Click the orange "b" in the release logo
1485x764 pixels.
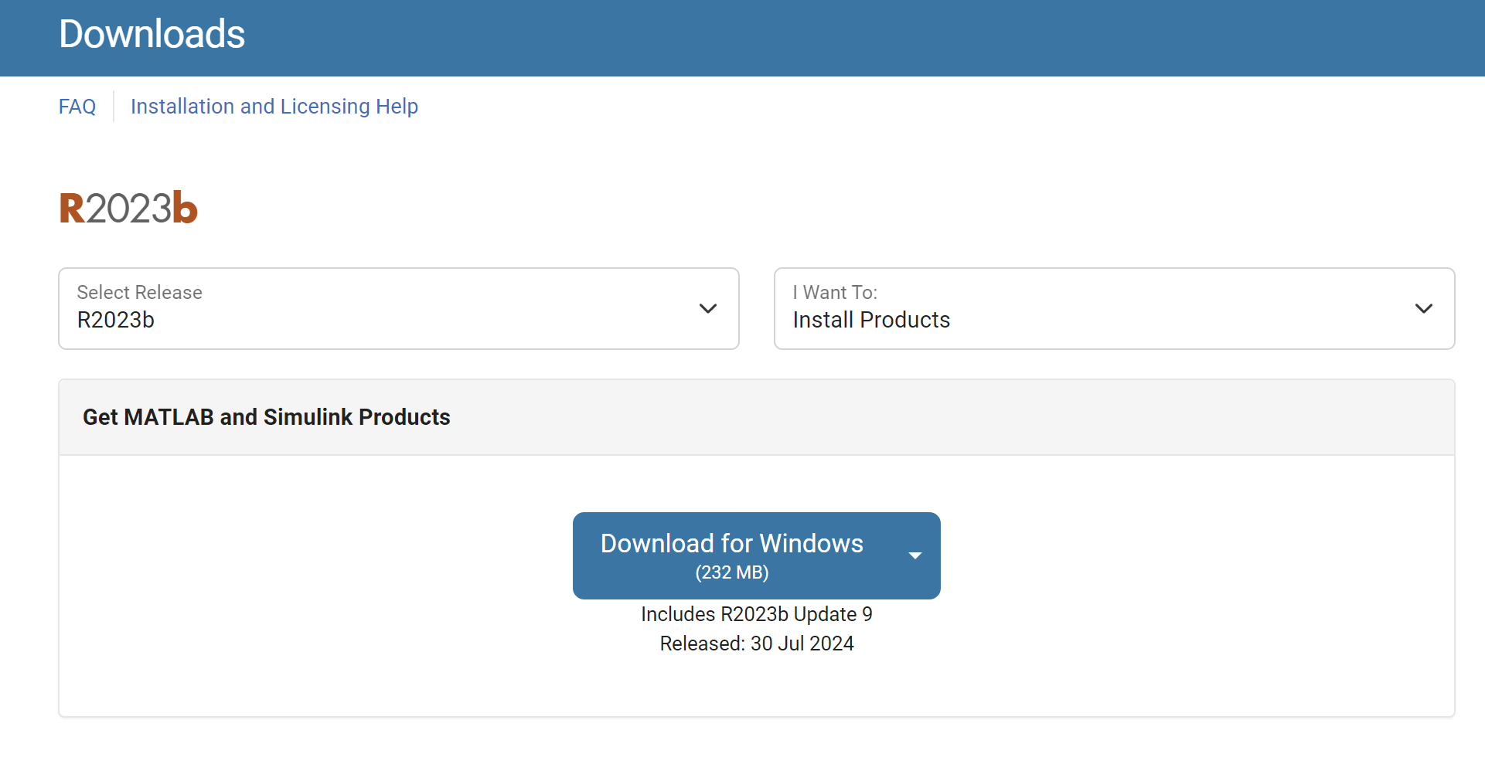tap(185, 209)
